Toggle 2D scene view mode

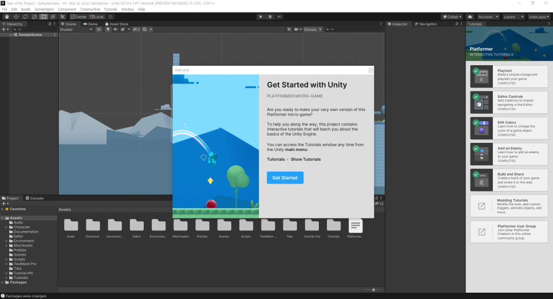coord(98,29)
